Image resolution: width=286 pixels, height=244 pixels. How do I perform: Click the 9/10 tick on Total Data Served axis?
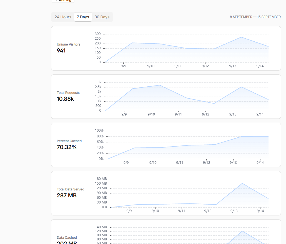pos(155,211)
